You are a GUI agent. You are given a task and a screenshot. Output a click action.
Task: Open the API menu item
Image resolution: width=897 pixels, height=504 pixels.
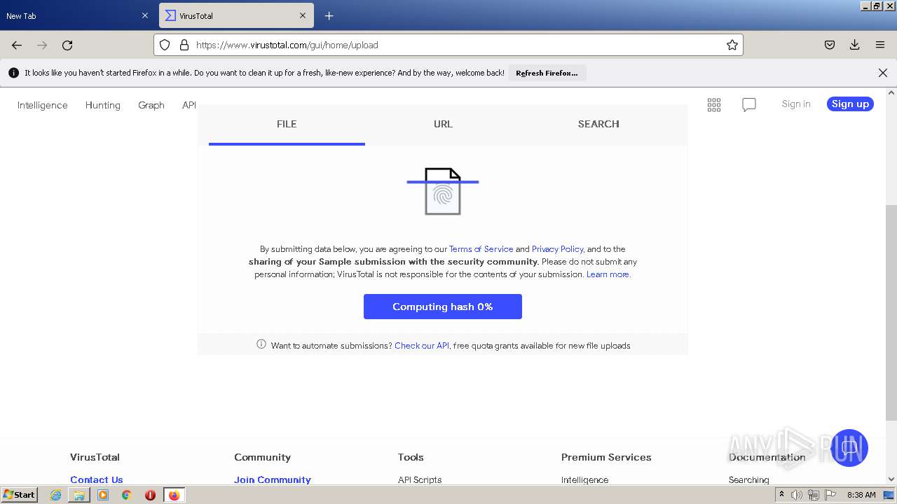tap(189, 105)
